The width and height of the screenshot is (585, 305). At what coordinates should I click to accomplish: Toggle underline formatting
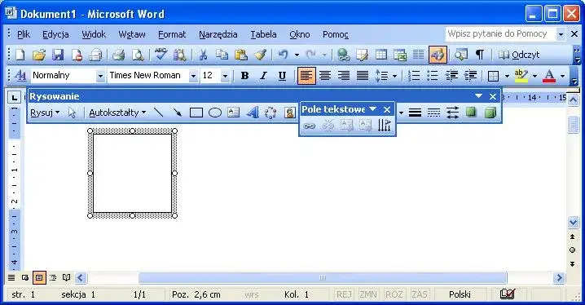pos(283,76)
